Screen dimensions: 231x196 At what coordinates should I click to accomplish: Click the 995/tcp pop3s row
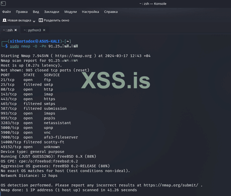pyautogui.click(x=28, y=118)
